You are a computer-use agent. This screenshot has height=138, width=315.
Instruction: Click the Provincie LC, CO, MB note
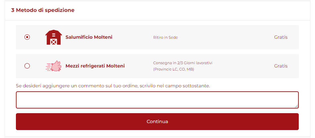(x=174, y=69)
